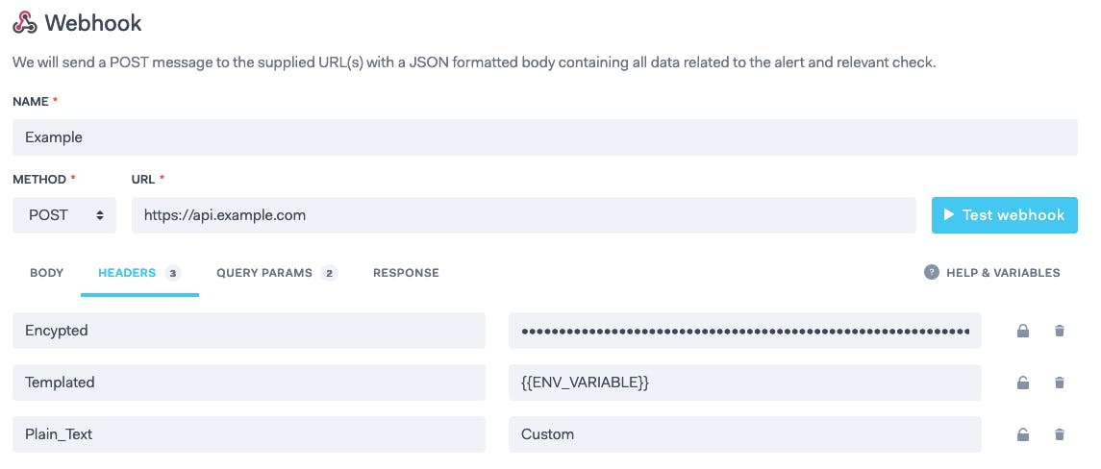1101x469 pixels.
Task: Delete the Encypted header row
Action: (x=1060, y=331)
